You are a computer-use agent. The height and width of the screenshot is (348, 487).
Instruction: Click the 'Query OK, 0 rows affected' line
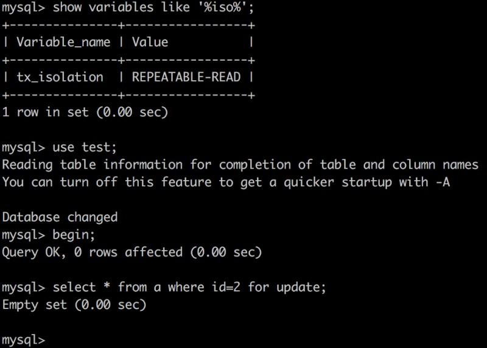[131, 252]
